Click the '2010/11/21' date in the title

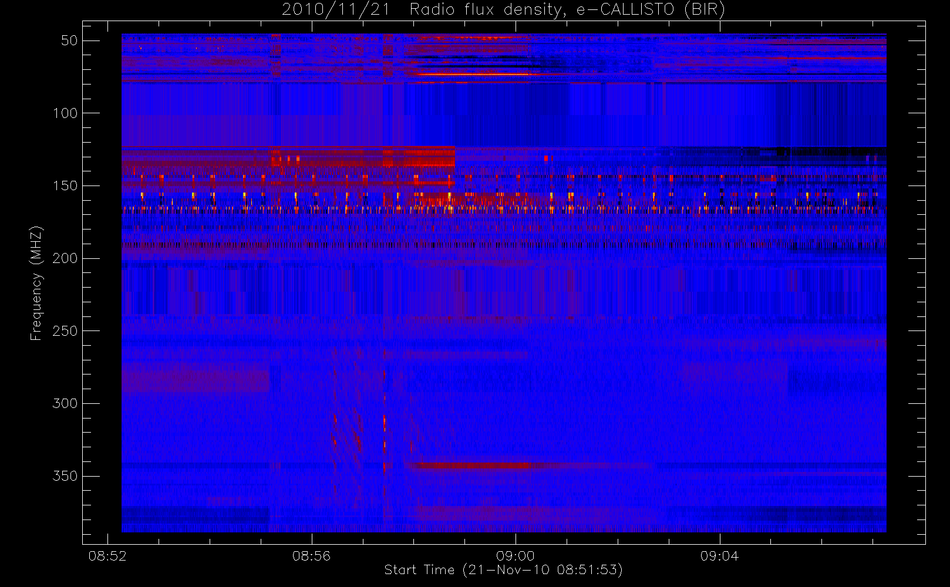click(335, 9)
